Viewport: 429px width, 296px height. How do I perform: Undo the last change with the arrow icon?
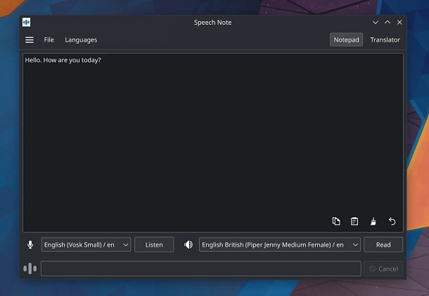tap(392, 221)
